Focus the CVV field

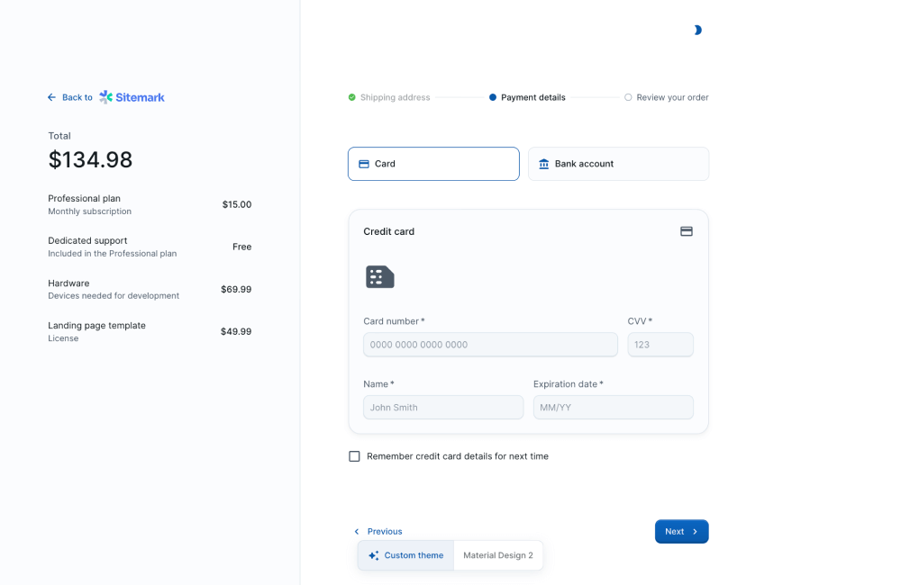(x=660, y=345)
